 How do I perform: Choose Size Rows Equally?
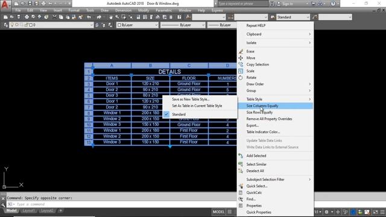275,113
